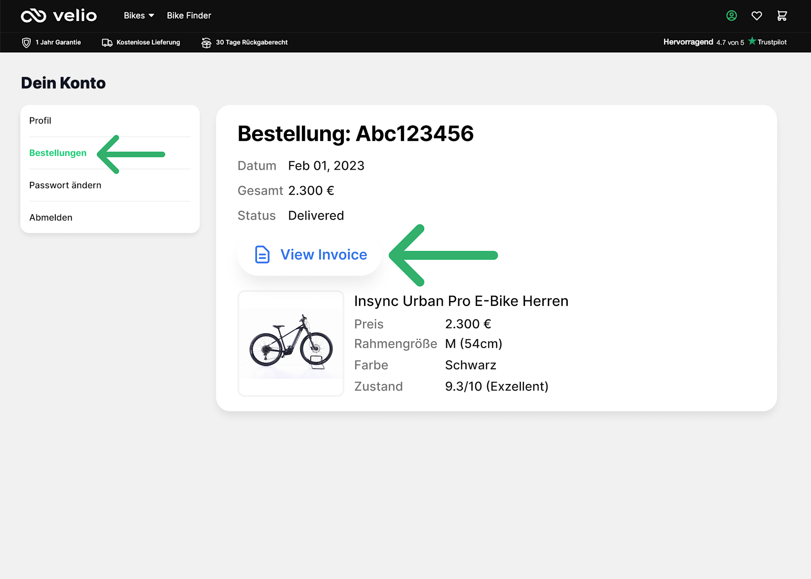
Task: Open the shopping cart icon
Action: (782, 16)
